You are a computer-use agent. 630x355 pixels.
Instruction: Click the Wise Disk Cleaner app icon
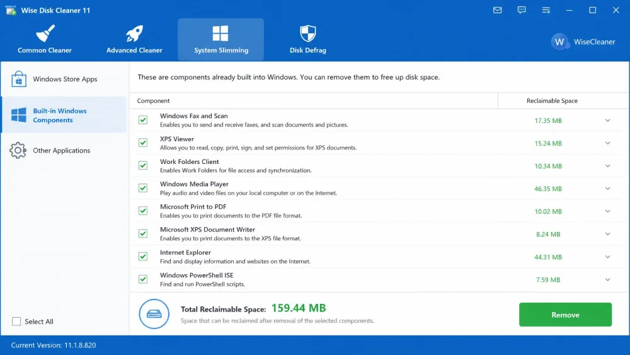coord(11,10)
